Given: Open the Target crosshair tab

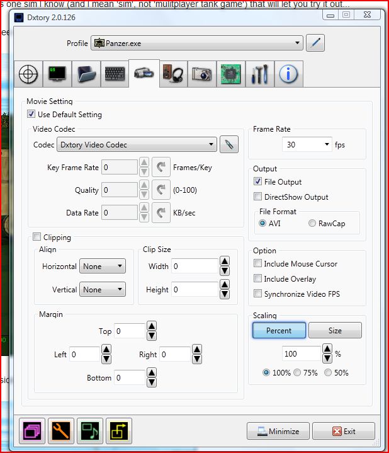Looking at the screenshot, I should coord(28,74).
